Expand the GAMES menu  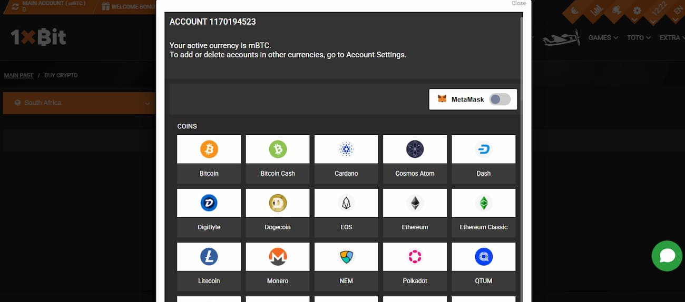pos(603,38)
